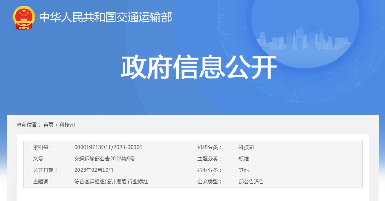Image resolution: width=385 pixels, height=201 pixels.
Task: Click 其他 value under 行业分类
Action: [244, 170]
